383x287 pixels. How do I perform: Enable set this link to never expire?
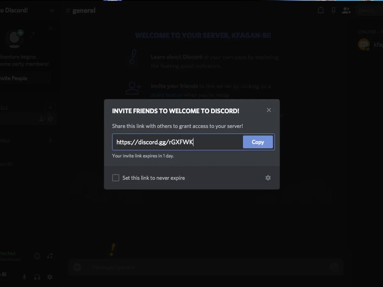click(x=116, y=178)
